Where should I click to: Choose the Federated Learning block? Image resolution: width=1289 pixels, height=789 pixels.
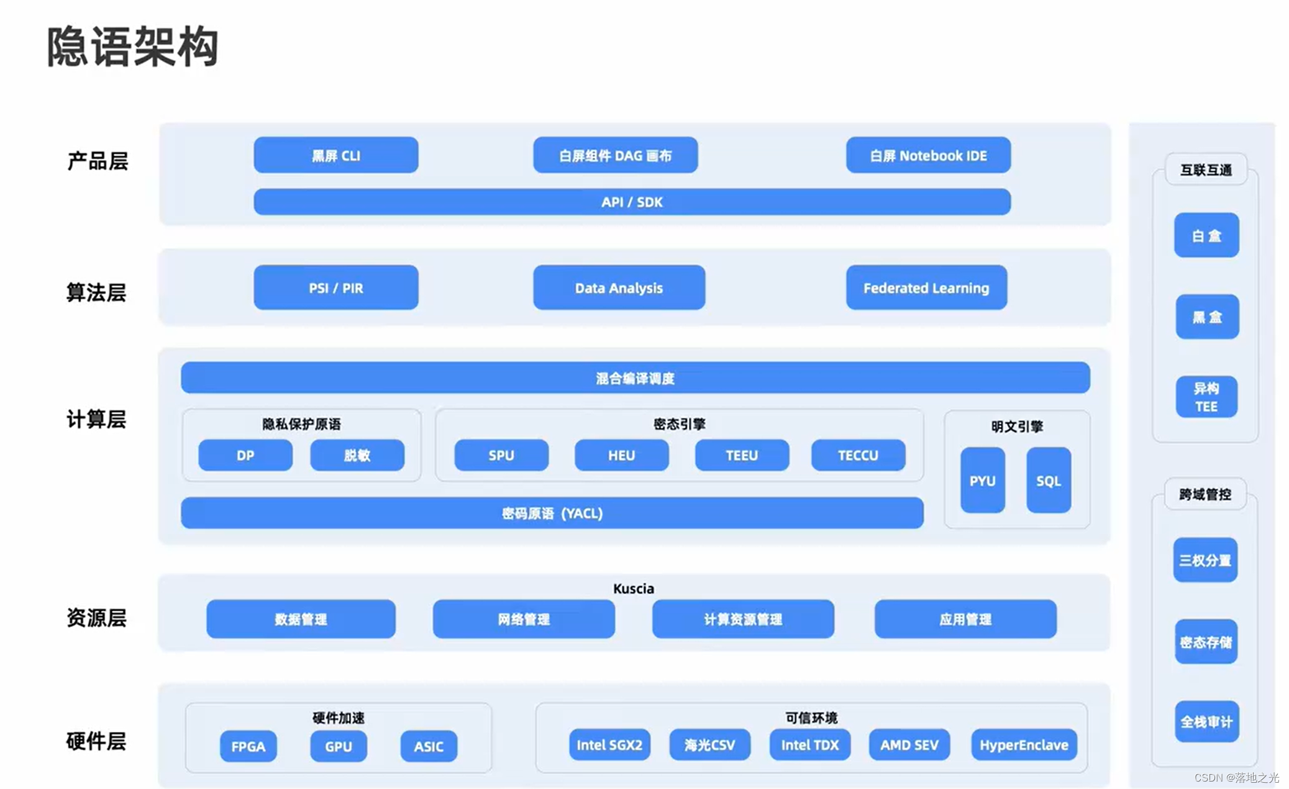(926, 287)
